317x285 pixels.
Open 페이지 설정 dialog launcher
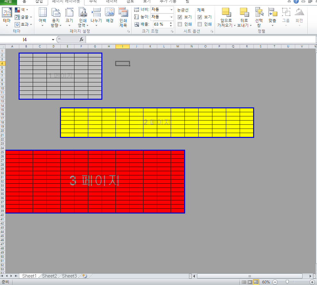pos(128,31)
